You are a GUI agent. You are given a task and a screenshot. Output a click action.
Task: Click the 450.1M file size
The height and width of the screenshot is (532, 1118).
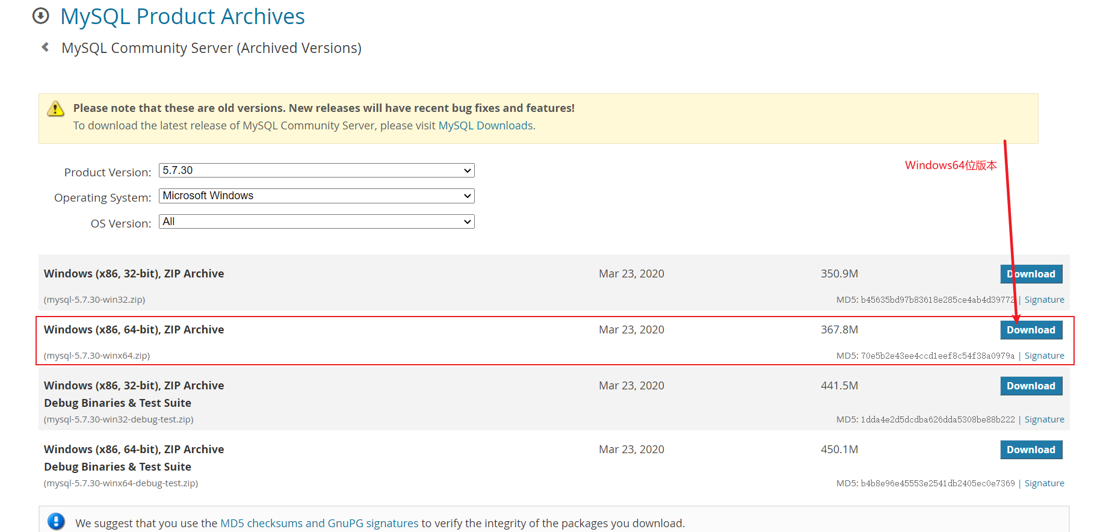point(839,450)
